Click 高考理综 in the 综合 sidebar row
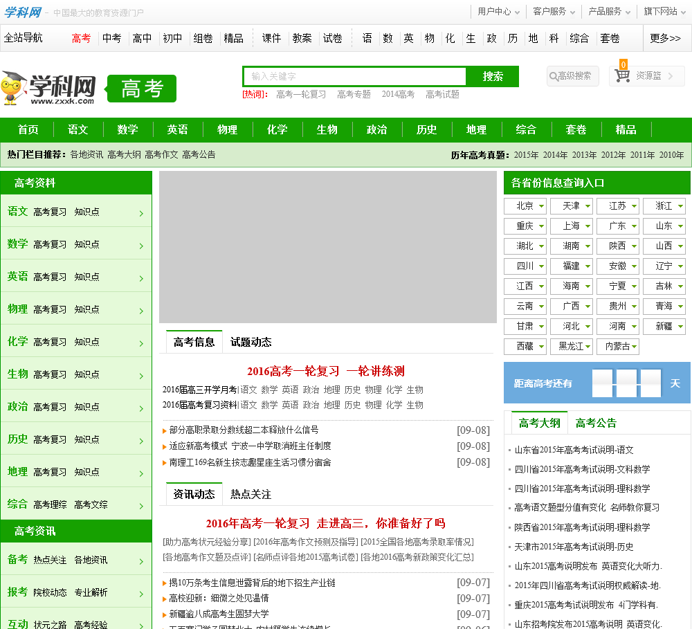 click(x=50, y=504)
